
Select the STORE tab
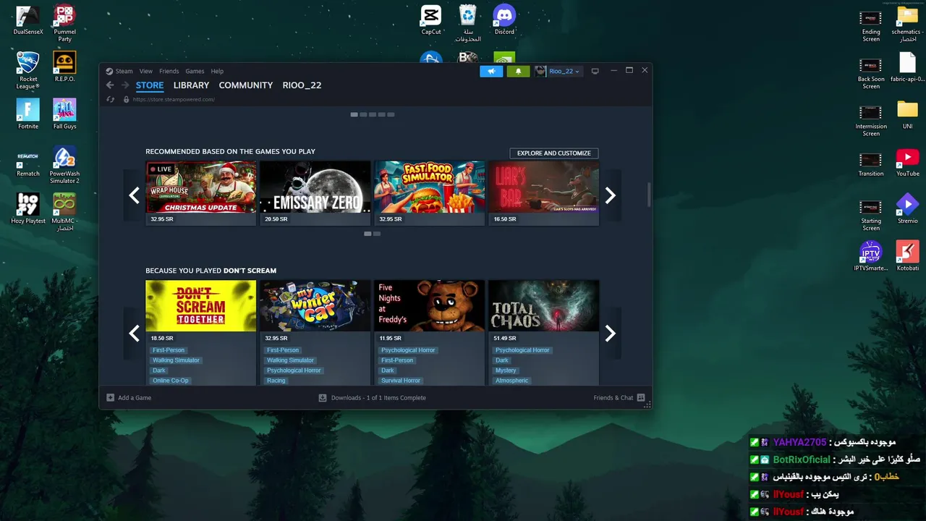coord(150,85)
